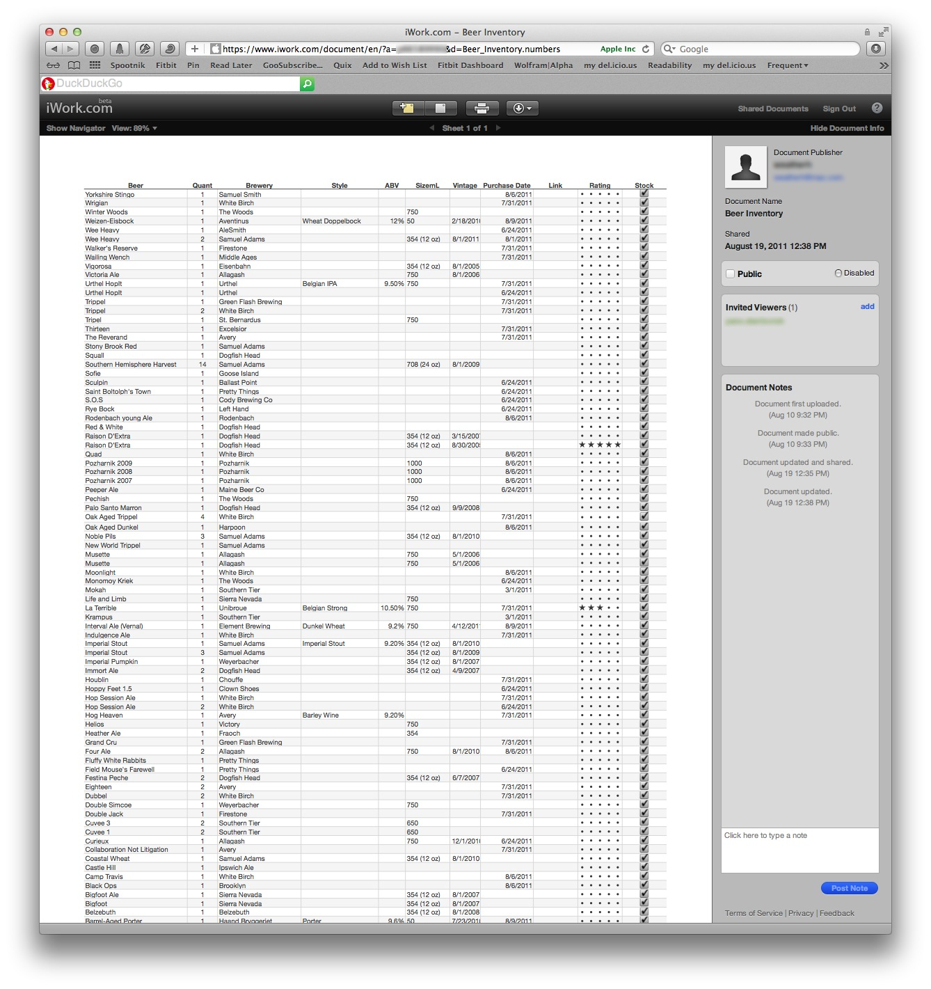Click the round circle extension button in toolbar
Viewport: 931px width, 989px height.
point(95,49)
